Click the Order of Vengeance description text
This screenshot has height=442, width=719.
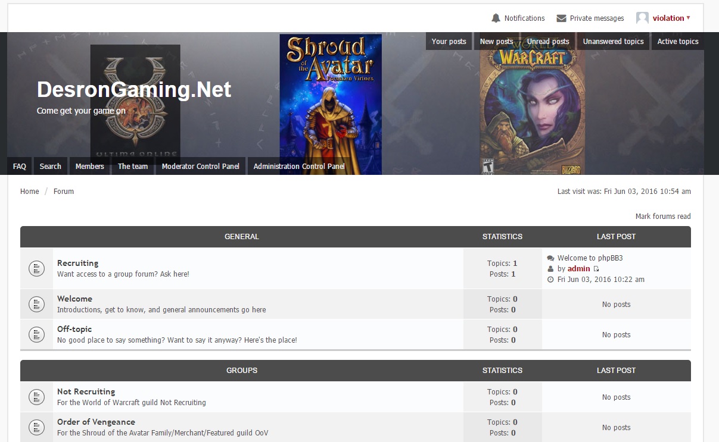click(x=163, y=433)
